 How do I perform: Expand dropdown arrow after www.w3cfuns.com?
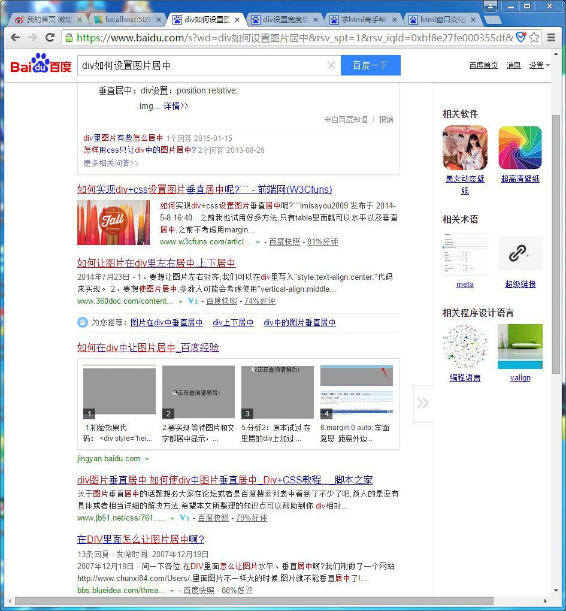point(258,243)
